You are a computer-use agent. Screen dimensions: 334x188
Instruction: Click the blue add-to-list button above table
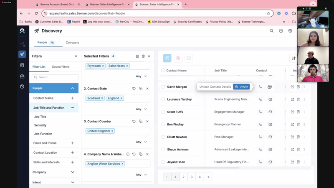[167, 58]
